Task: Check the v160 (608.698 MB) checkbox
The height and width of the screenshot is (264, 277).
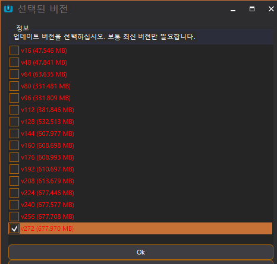Action: (14, 145)
